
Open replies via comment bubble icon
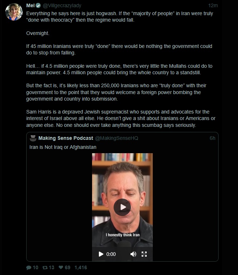(x=29, y=268)
